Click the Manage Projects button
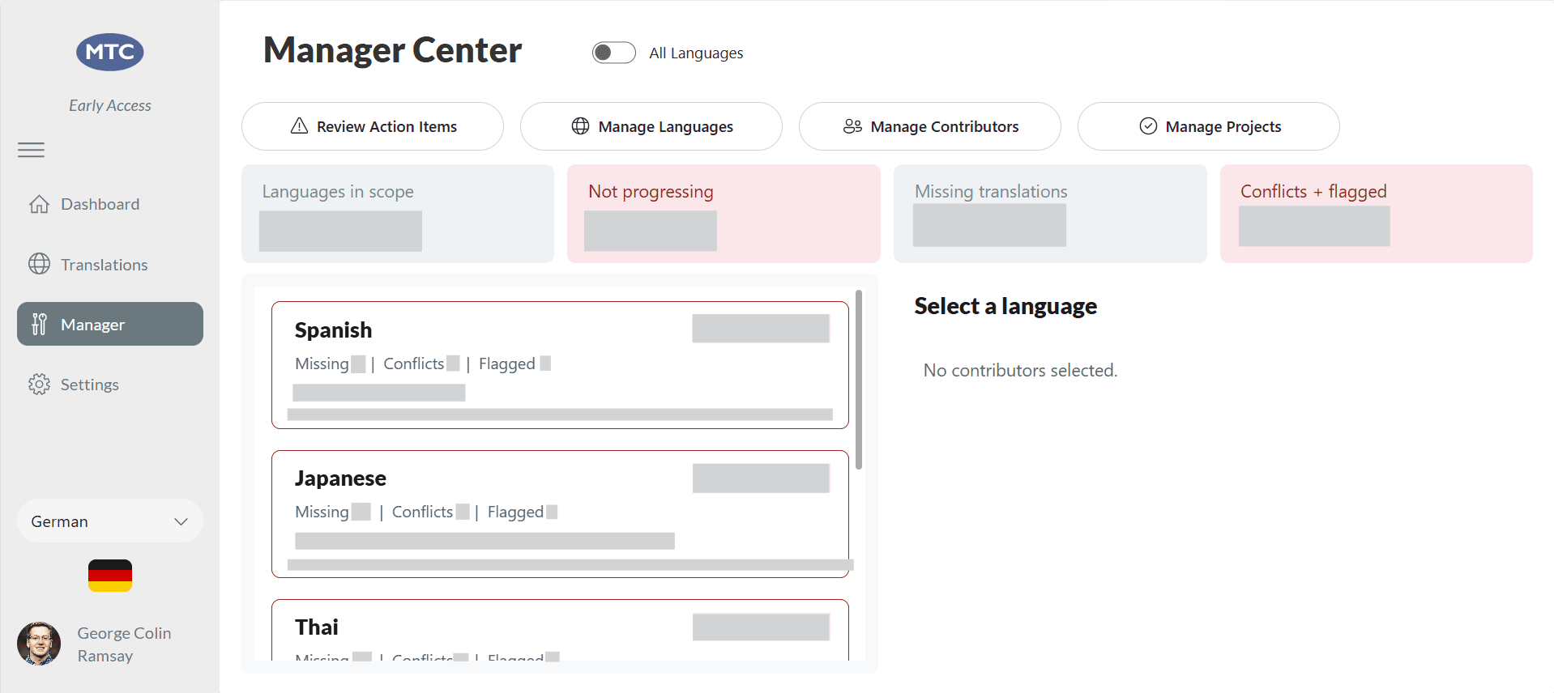 pyautogui.click(x=1209, y=126)
